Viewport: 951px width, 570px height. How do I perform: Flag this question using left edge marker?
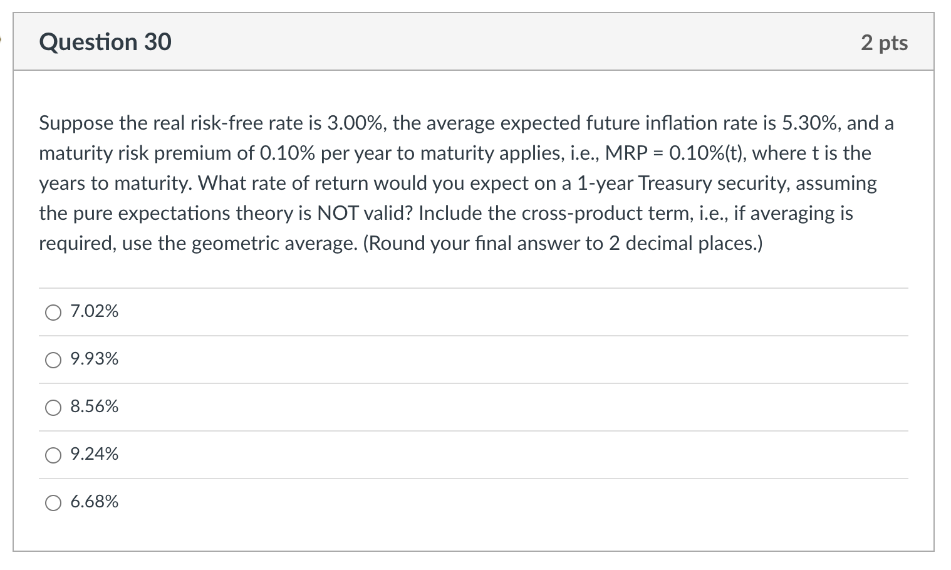click(1, 39)
